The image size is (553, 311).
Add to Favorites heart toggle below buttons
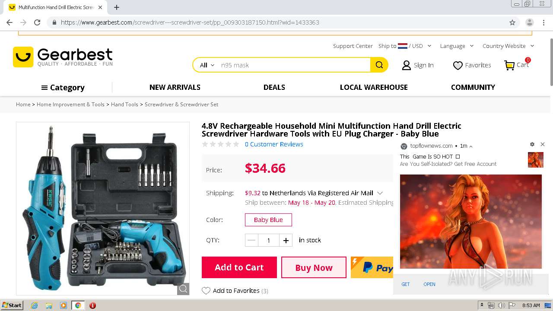(206, 291)
